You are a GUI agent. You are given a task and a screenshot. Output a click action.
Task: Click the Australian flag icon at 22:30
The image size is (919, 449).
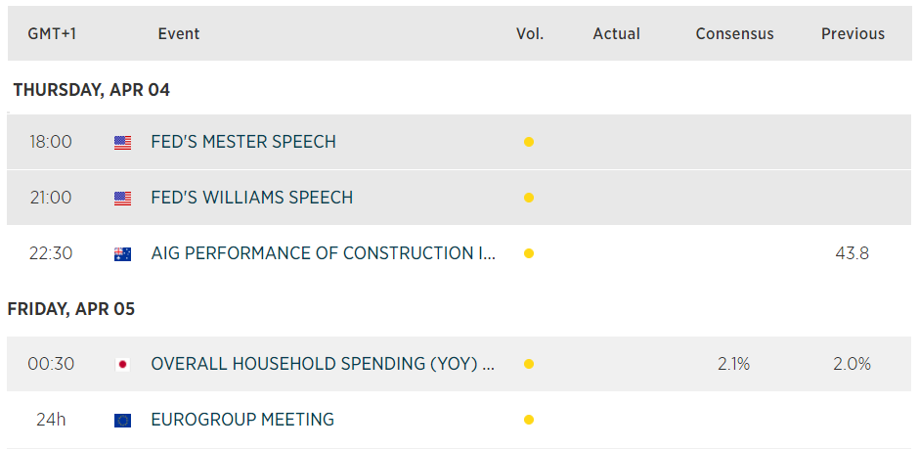[x=122, y=254]
